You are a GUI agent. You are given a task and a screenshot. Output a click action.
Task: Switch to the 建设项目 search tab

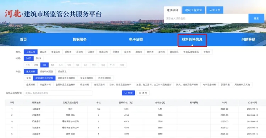(x=172, y=10)
